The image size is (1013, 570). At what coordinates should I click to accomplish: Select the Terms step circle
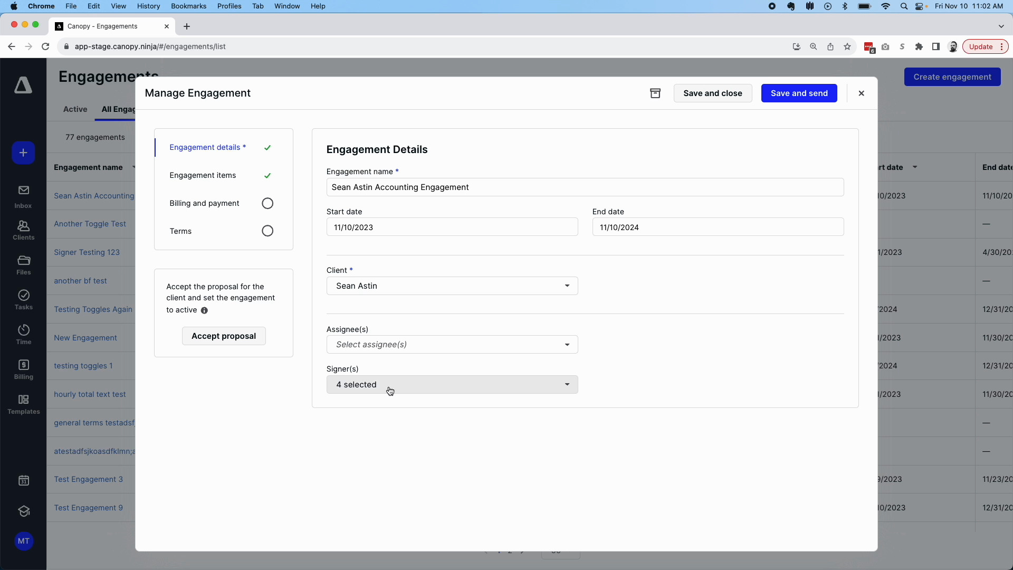point(267,231)
